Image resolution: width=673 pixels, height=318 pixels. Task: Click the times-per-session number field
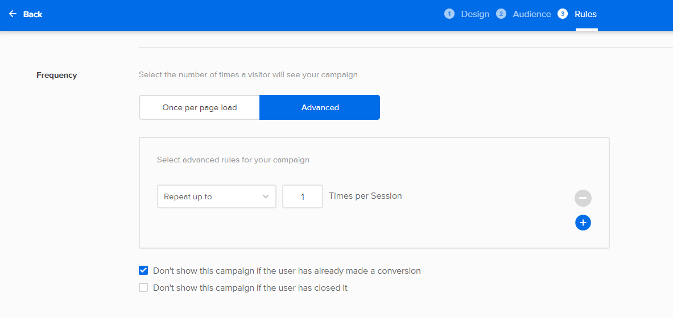click(x=303, y=196)
